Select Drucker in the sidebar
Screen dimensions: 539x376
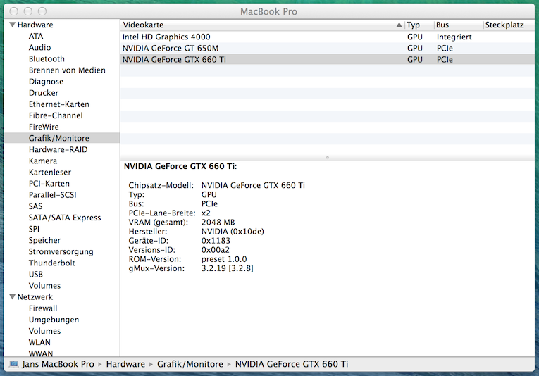point(44,93)
